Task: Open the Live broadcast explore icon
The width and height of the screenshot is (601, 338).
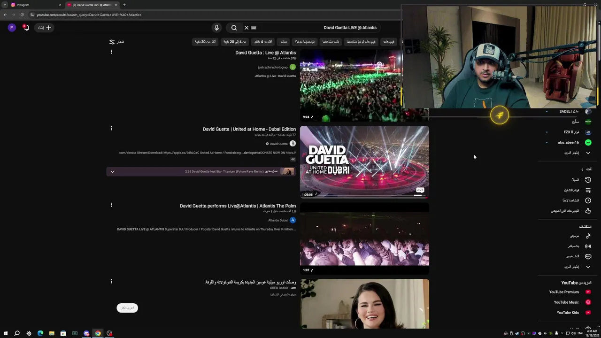Action: (x=588, y=246)
